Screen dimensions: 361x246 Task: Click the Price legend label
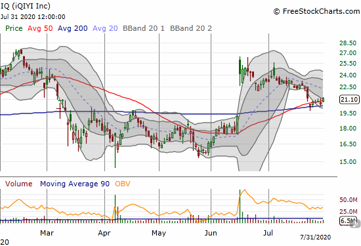click(x=14, y=28)
